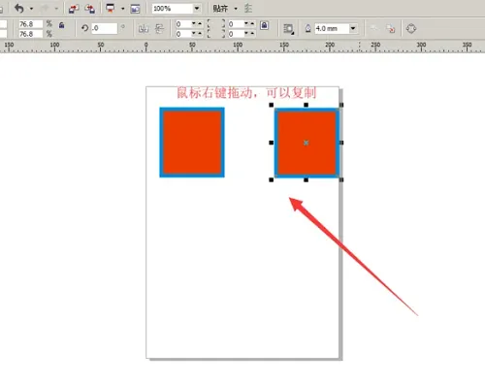485x386 pixels.
Task: Click the Mirror vertically icon
Action: tap(159, 29)
